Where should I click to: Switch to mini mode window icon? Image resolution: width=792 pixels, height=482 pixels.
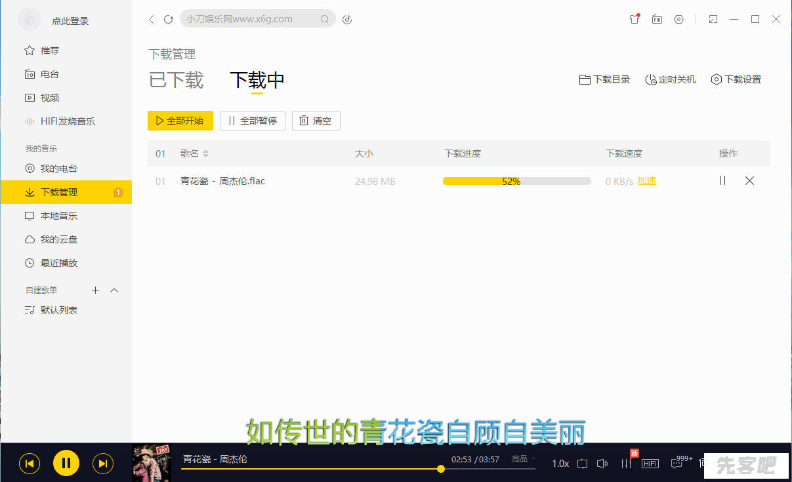click(713, 20)
